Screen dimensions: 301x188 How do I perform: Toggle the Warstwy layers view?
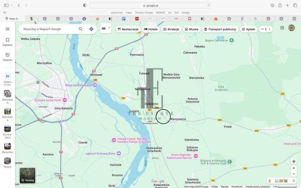tap(27, 175)
